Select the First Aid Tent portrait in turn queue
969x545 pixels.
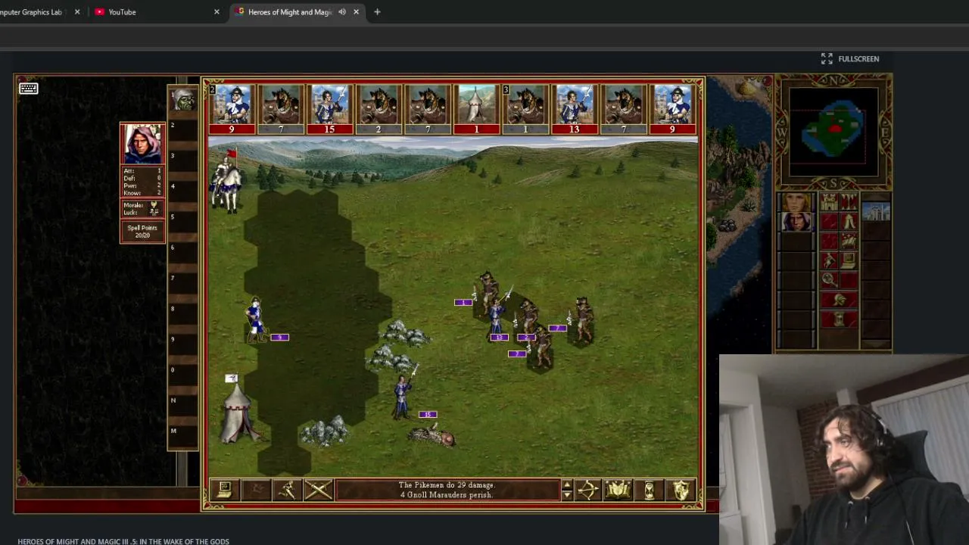476,109
